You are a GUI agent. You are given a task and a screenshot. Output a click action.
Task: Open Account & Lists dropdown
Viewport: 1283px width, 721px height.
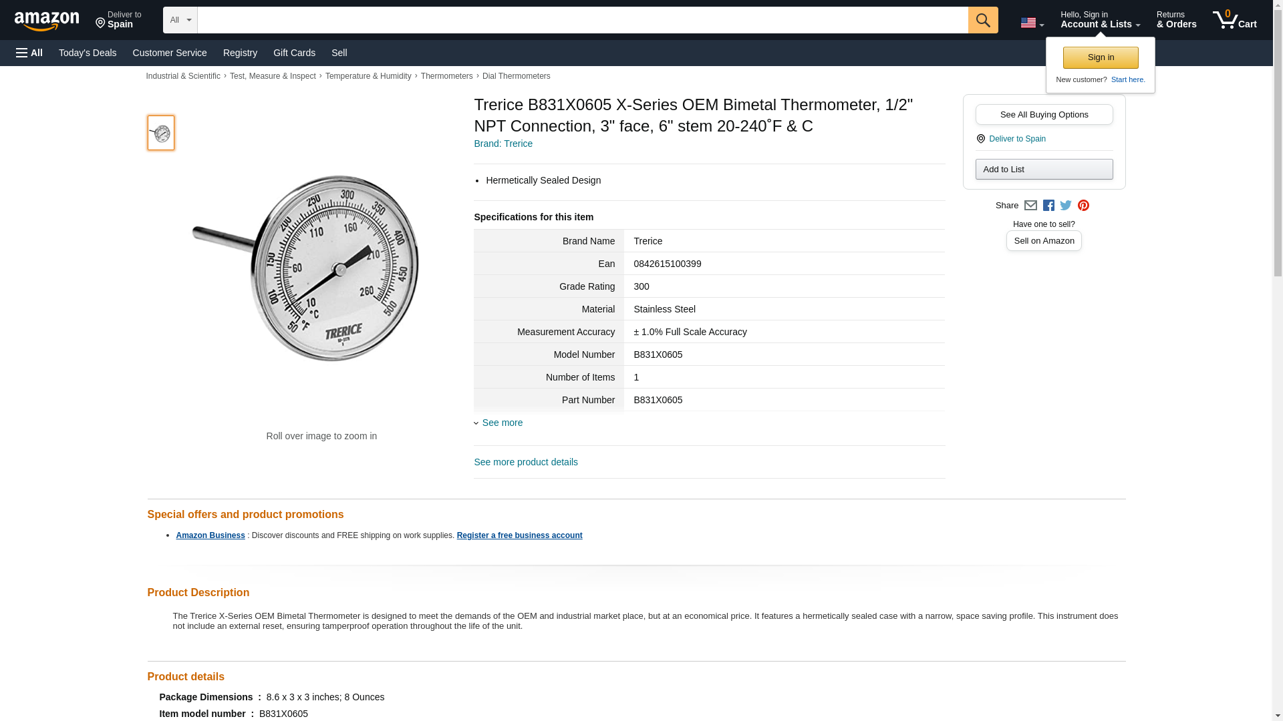(1099, 20)
